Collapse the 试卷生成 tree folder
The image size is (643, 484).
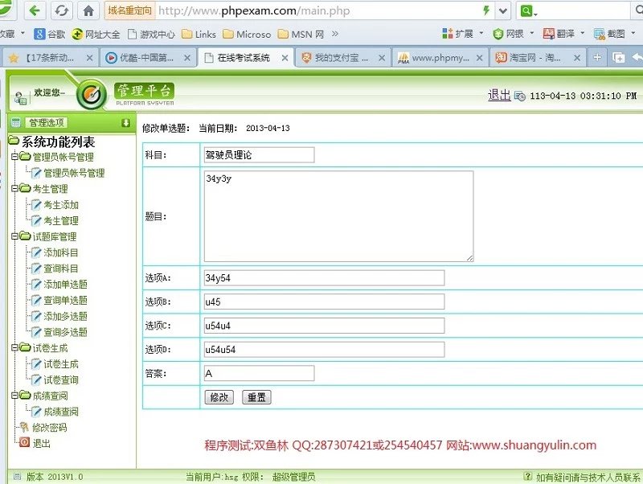coord(14,347)
